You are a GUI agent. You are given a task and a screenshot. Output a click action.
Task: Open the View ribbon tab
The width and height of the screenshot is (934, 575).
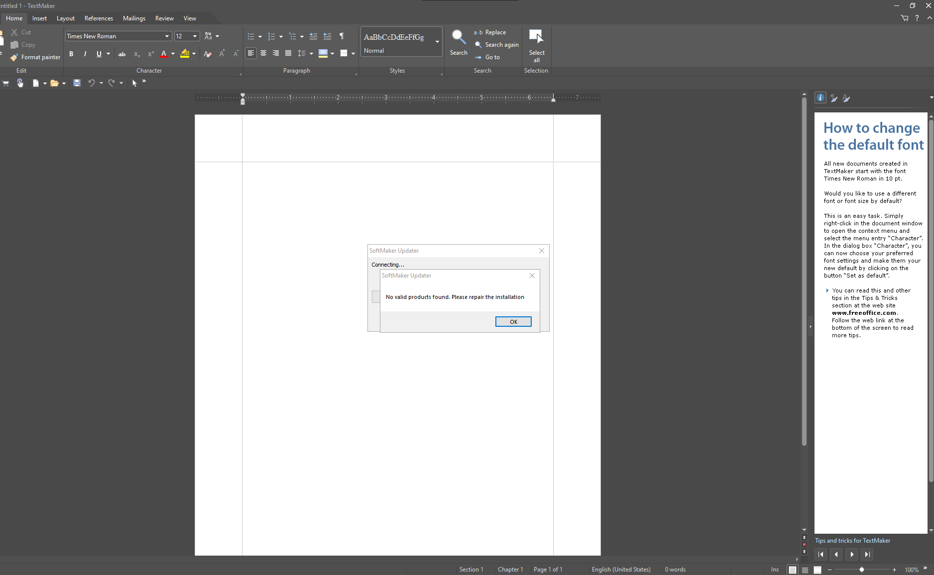[190, 18]
